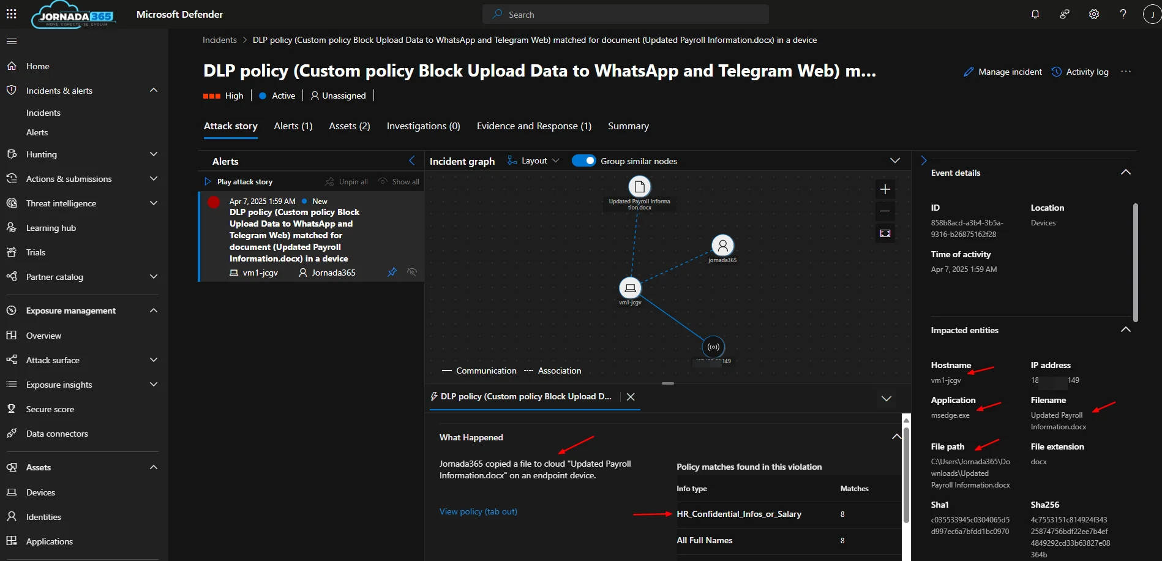Screen dimensions: 1162x561
Task: Open the Activity log
Action: [1080, 72]
